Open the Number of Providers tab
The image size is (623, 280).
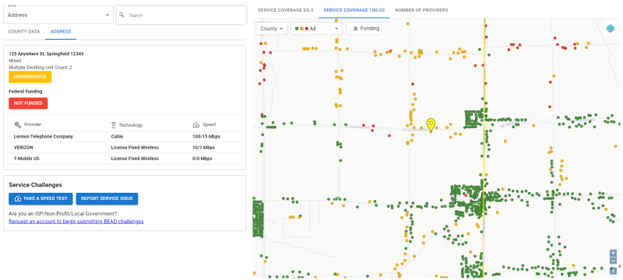click(421, 10)
